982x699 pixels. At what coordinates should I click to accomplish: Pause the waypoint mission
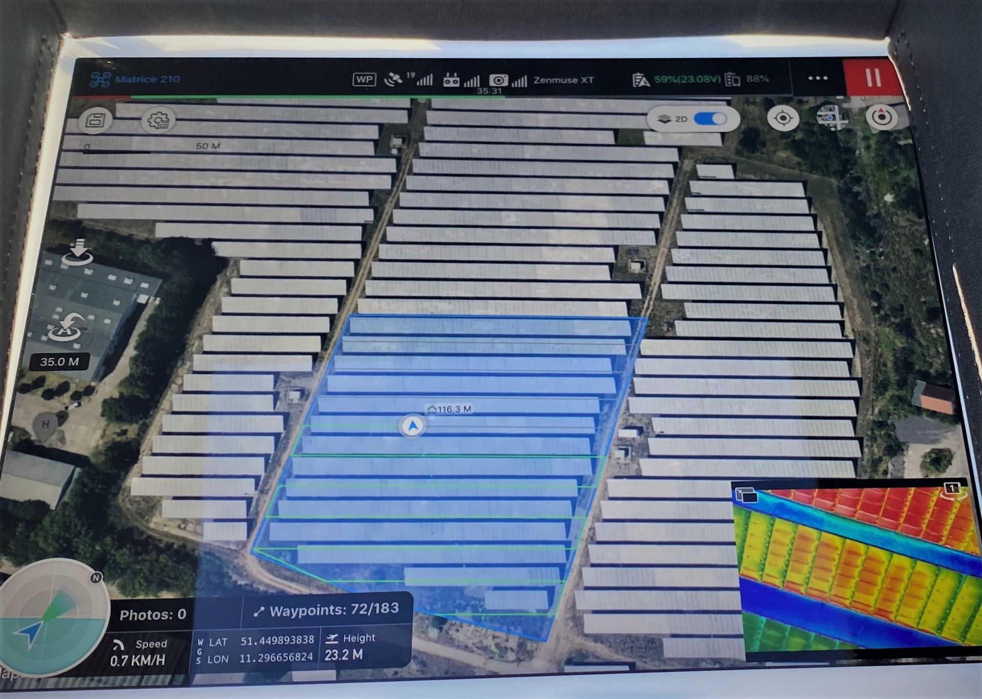click(x=873, y=78)
